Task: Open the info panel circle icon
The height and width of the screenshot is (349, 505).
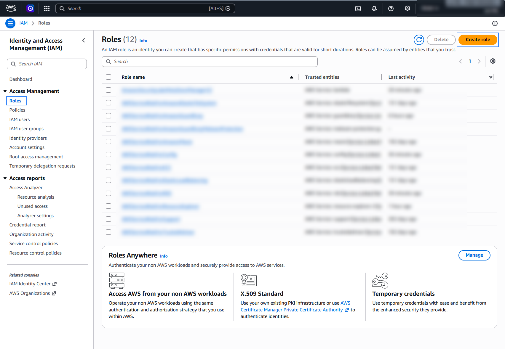Action: pyautogui.click(x=495, y=23)
